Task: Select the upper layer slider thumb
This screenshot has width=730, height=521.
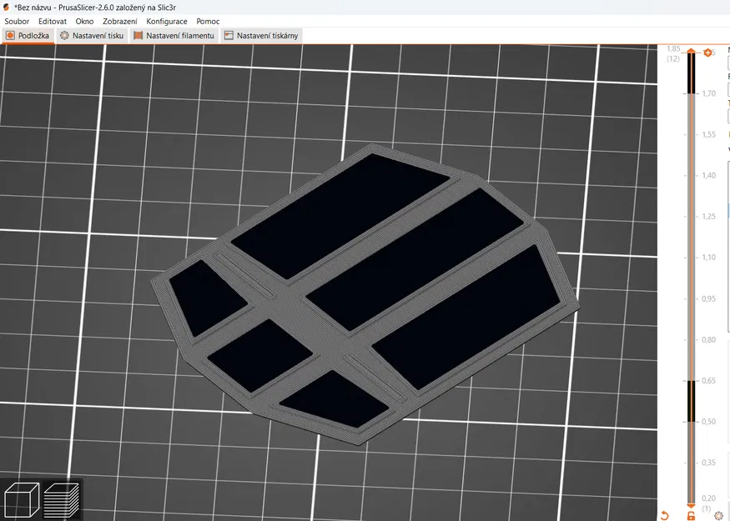Action: click(692, 50)
